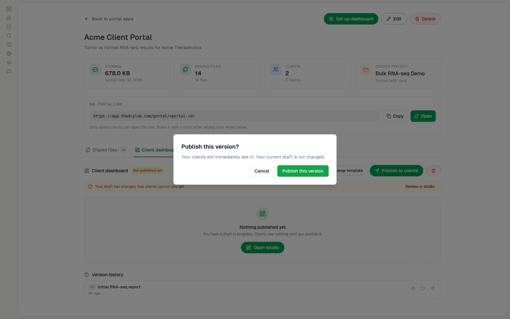
Task: Publish version v1 with paper plane icon
Action: (433, 288)
